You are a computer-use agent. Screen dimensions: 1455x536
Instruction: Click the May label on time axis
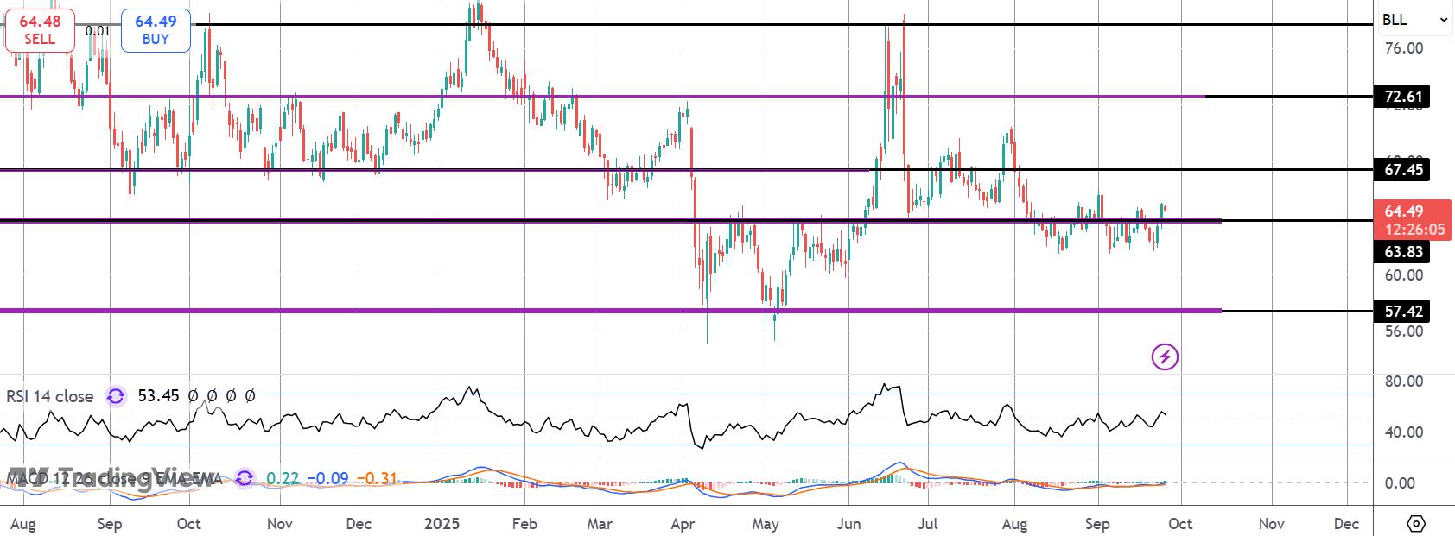[x=766, y=524]
